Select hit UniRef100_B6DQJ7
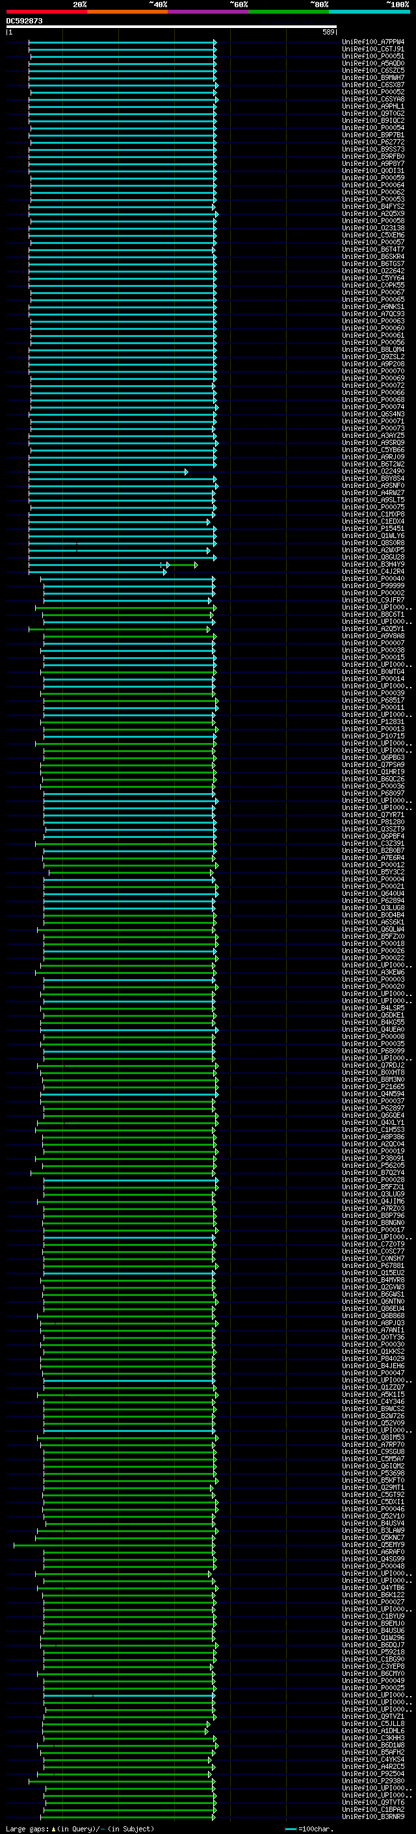Viewport: 416px width, 1834px height. (373, 1645)
